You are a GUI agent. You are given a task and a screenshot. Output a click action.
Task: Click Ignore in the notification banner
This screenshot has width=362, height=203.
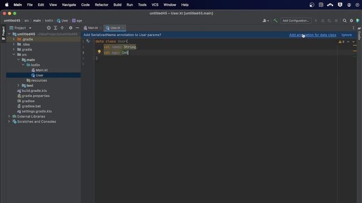(347, 35)
